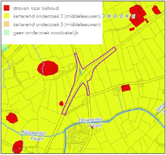166x155 pixels.
Task: Click the 'Boalserter Feart' waterway label
Action: [91, 122]
